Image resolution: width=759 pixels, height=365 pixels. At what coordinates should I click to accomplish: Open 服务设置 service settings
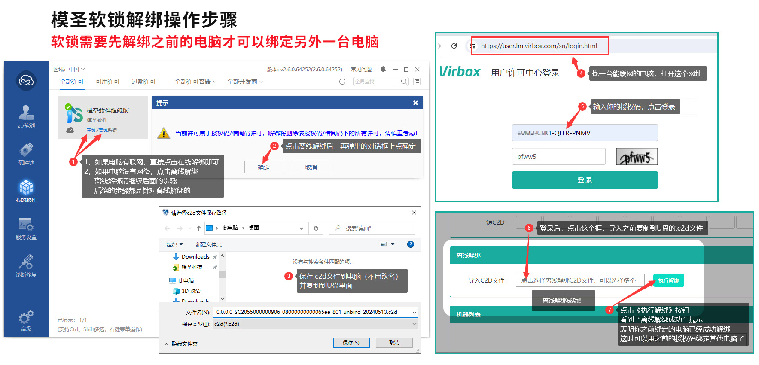[26, 228]
